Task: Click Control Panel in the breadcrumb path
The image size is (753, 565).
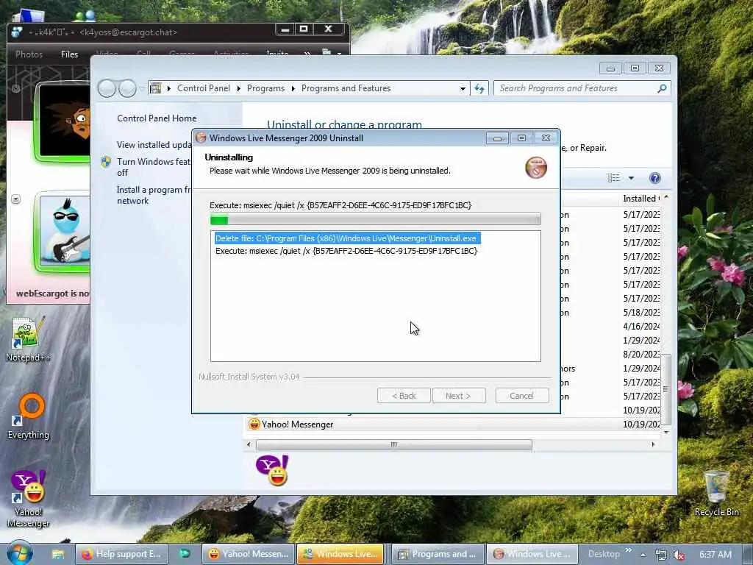Action: pos(204,88)
